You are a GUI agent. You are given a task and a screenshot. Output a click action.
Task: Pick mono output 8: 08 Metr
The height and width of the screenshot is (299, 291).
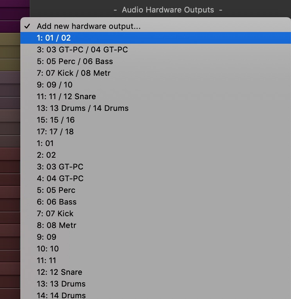point(57,225)
